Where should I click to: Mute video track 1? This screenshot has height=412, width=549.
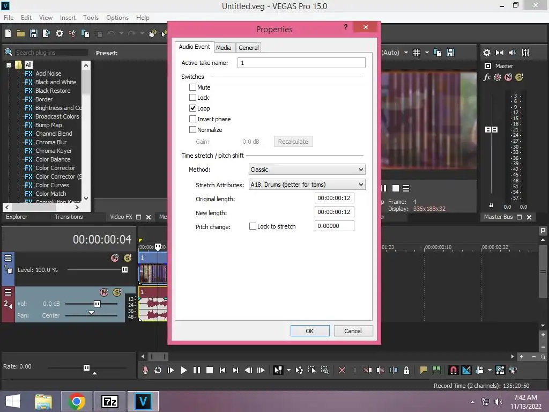tap(115, 258)
